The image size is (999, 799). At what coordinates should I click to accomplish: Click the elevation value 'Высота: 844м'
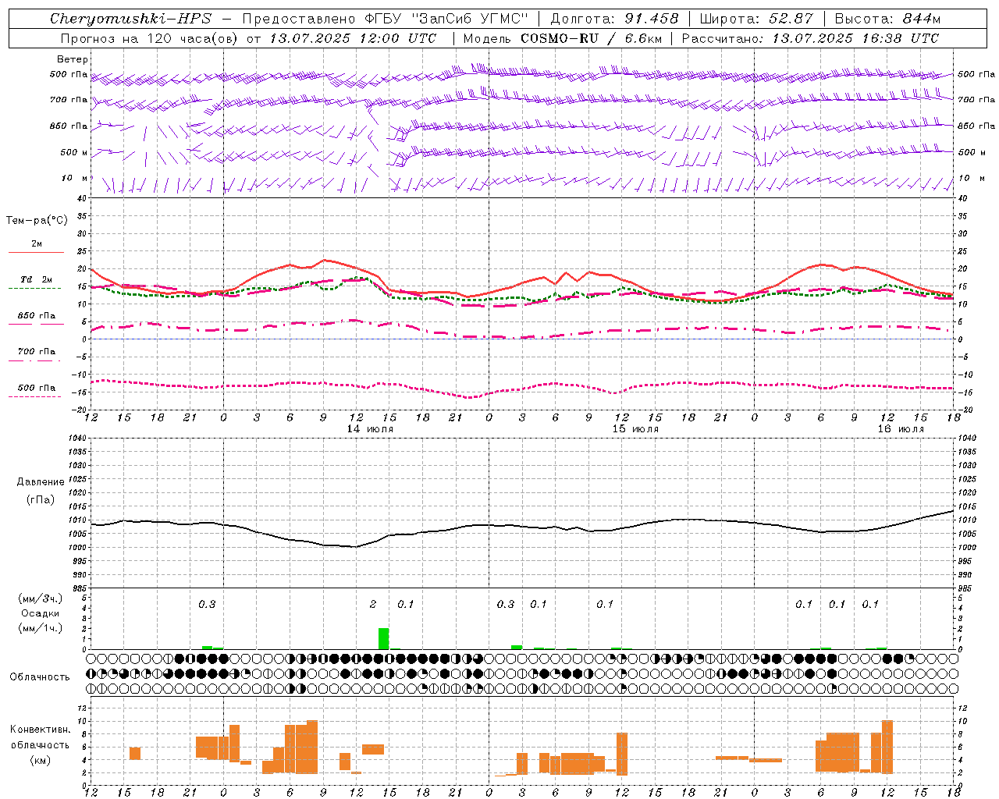point(887,19)
